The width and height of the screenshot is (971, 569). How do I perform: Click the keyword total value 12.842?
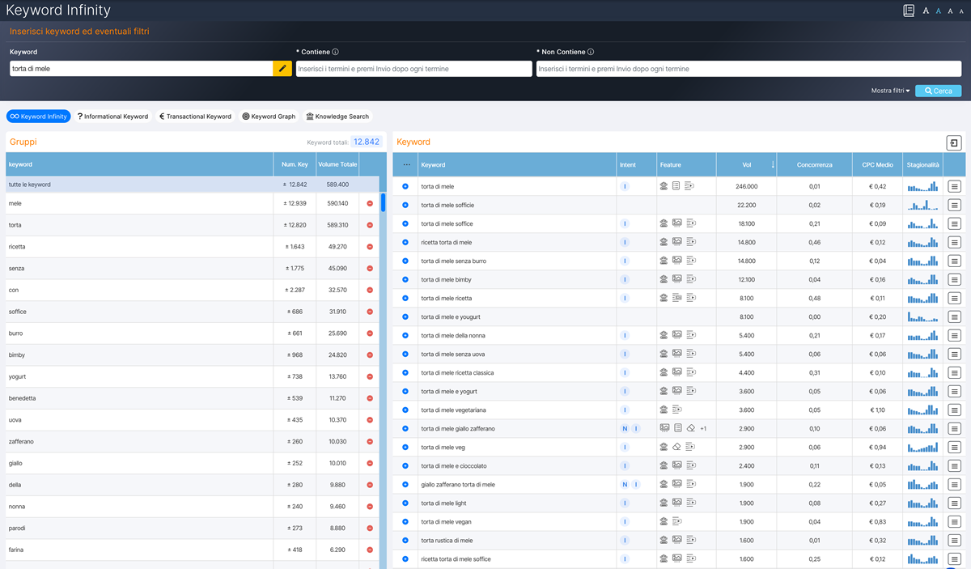pos(367,142)
